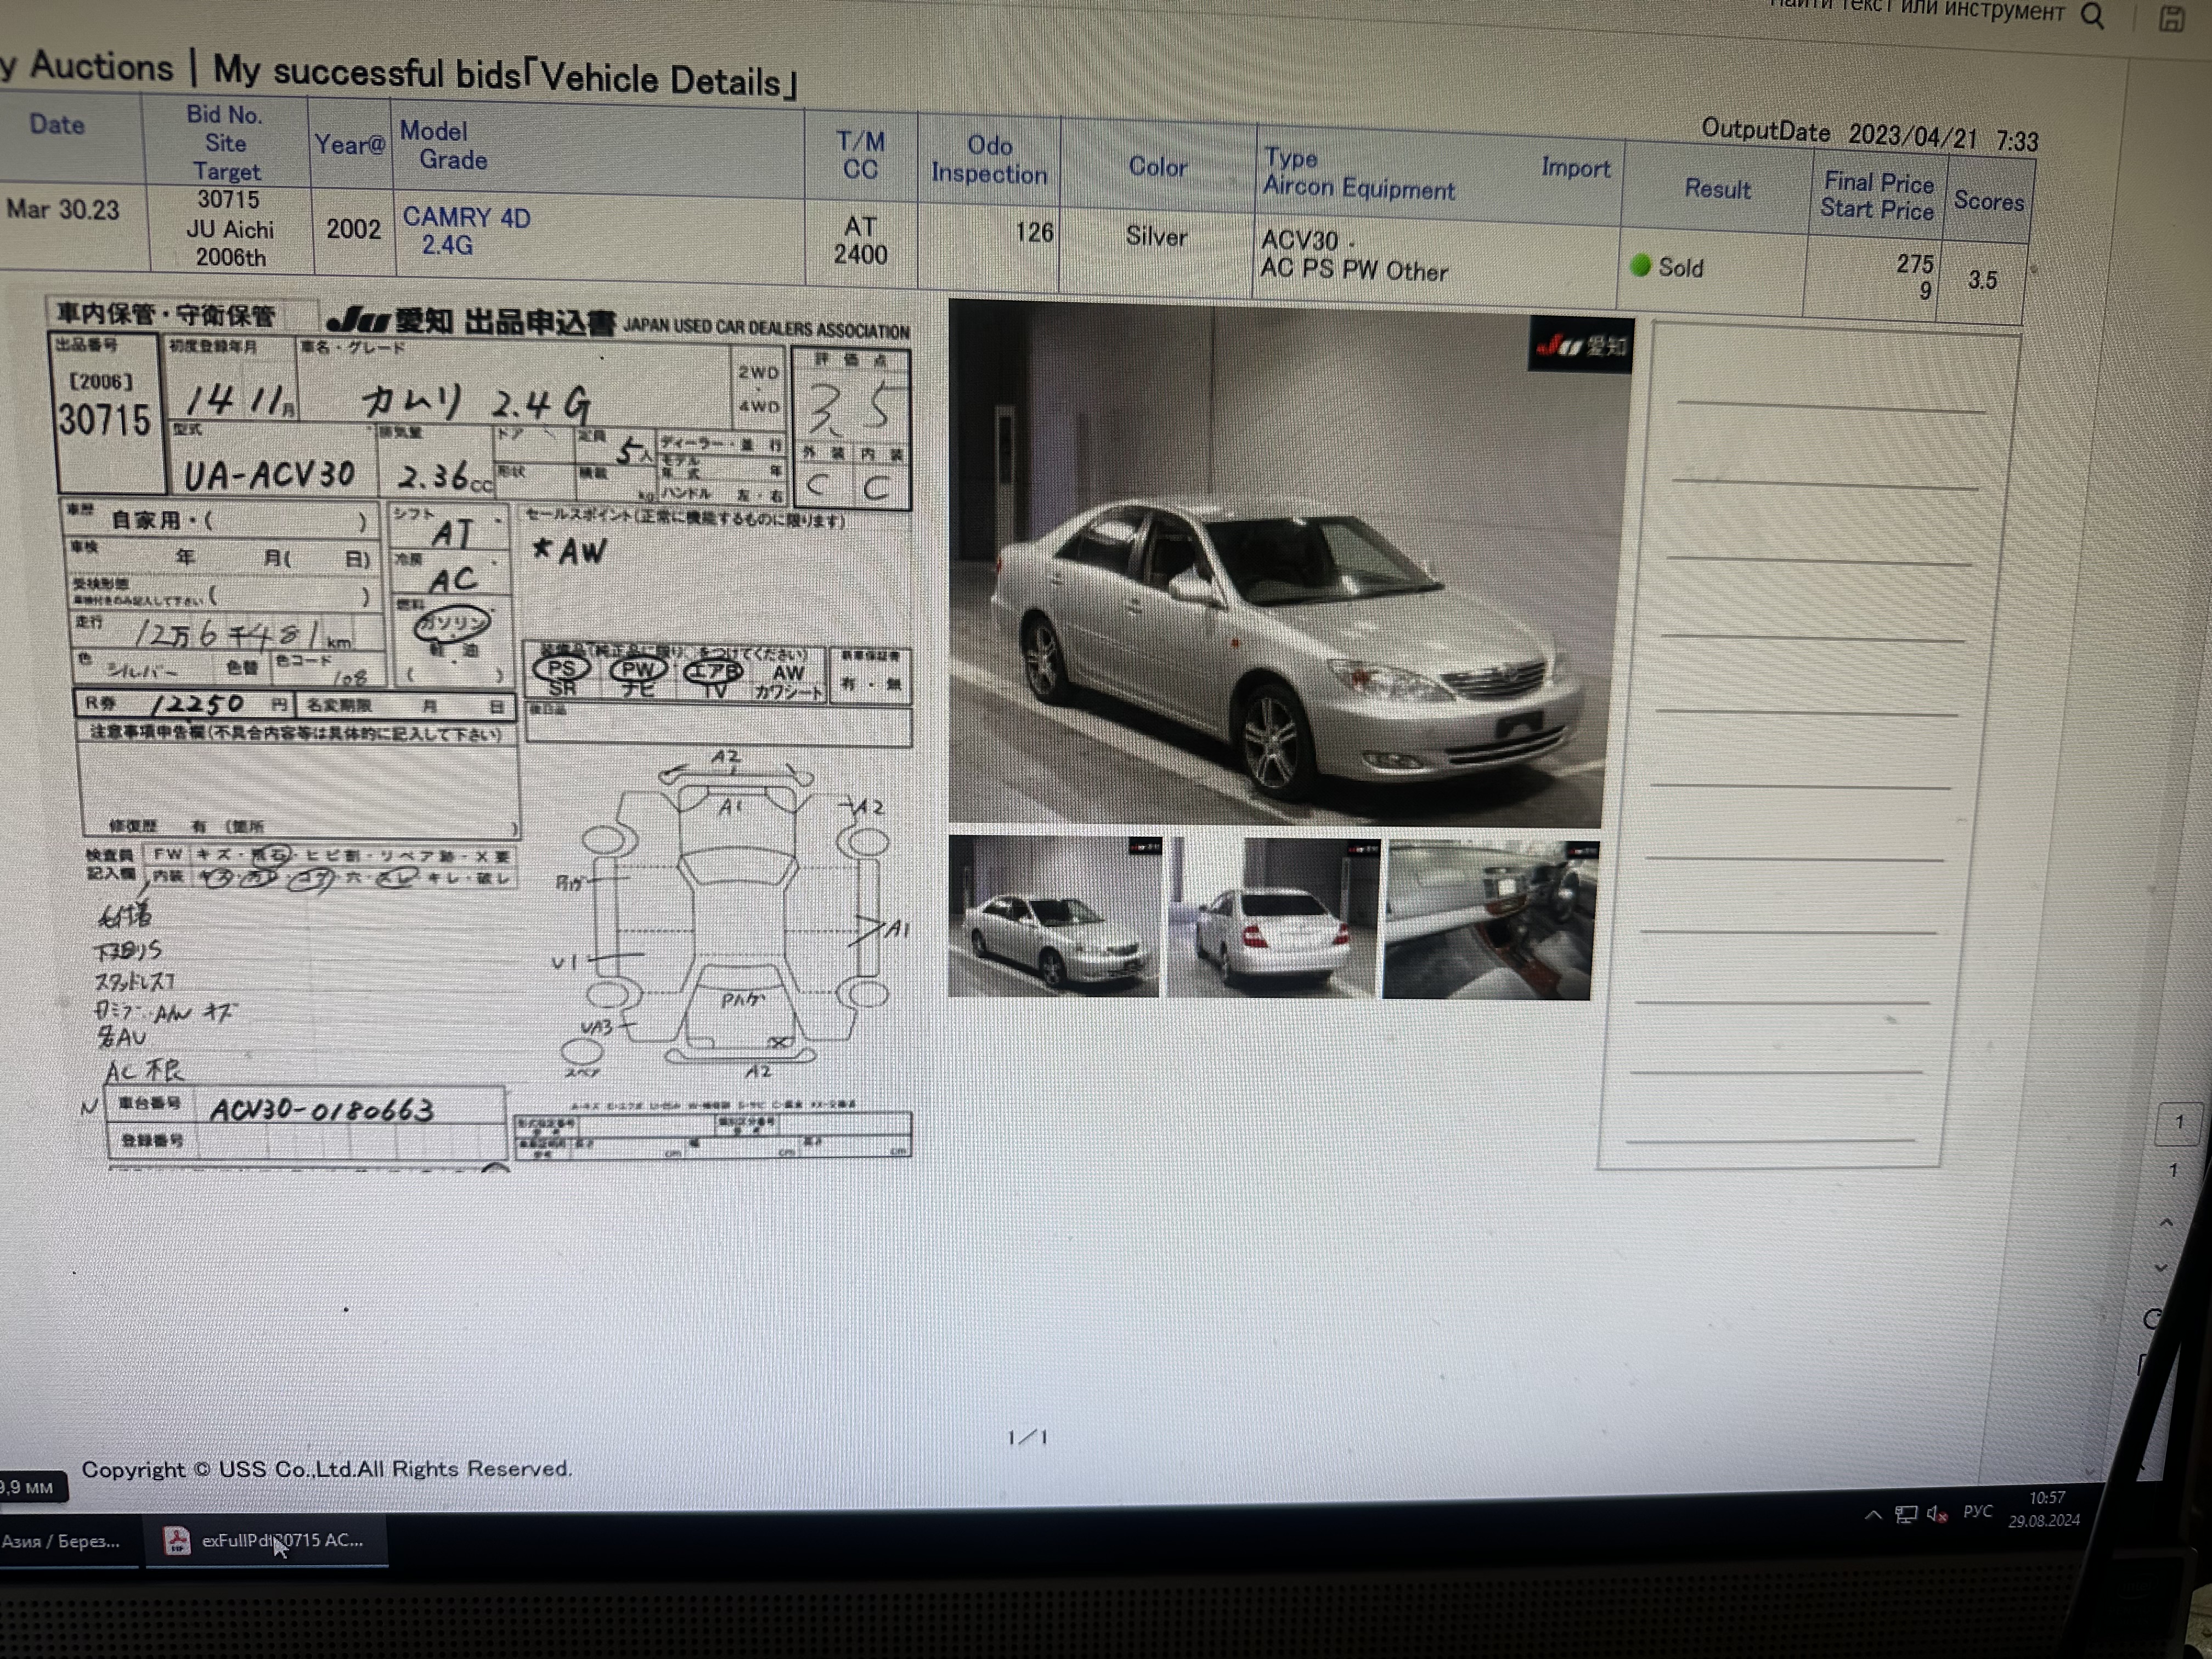
Task: Click the odometer value '126'
Action: (1034, 233)
